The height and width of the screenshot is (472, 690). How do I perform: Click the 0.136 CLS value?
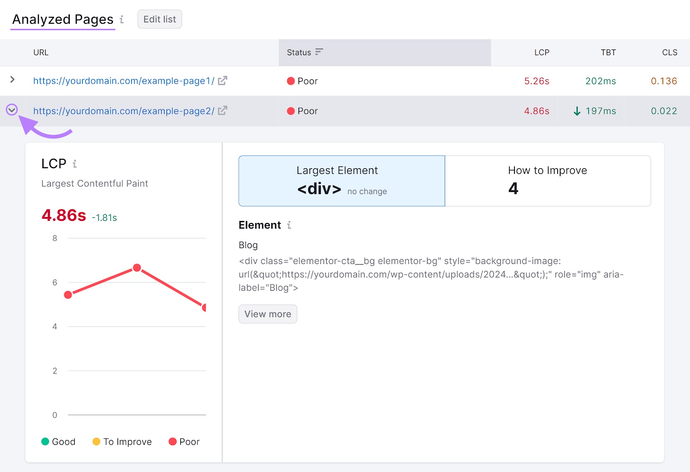click(x=664, y=81)
